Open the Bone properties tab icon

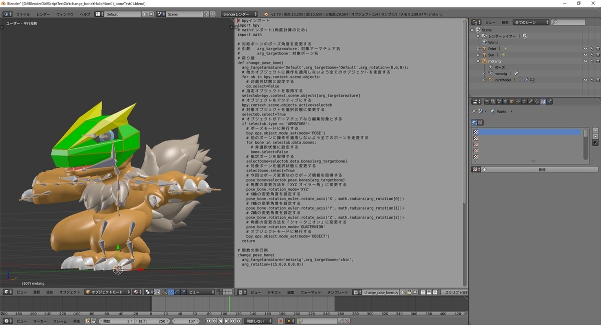click(x=530, y=101)
